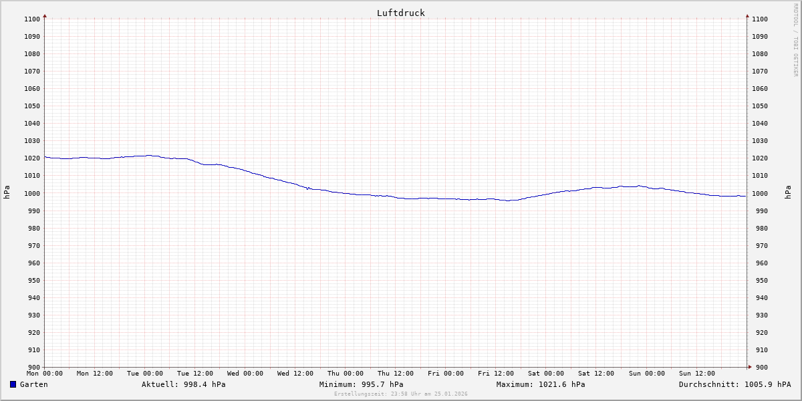Select the Garten legend label
Screen dimensions: 802x401
click(x=33, y=384)
